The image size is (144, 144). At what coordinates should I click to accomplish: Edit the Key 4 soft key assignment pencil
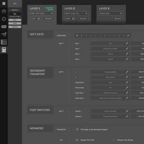pyautogui.click(x=127, y=59)
